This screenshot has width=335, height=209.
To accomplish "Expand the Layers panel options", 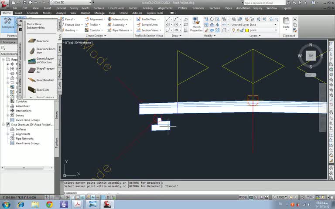I will [255, 36].
